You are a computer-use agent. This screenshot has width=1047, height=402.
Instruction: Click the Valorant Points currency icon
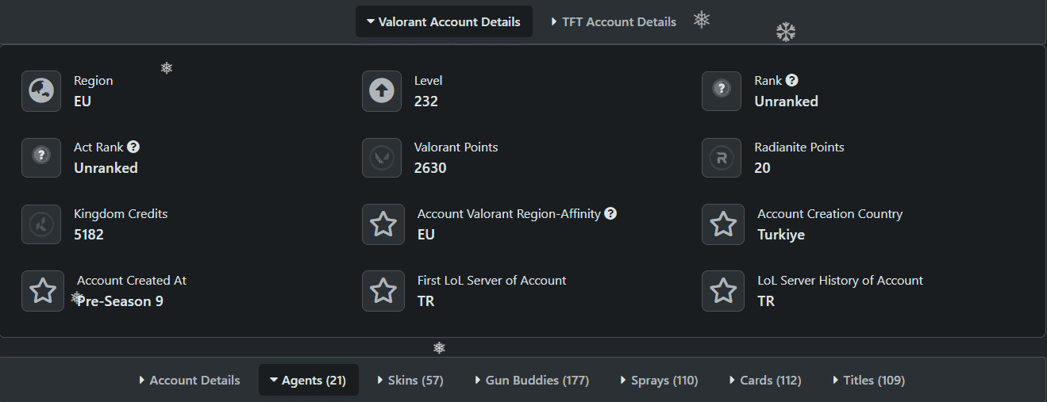[382, 158]
